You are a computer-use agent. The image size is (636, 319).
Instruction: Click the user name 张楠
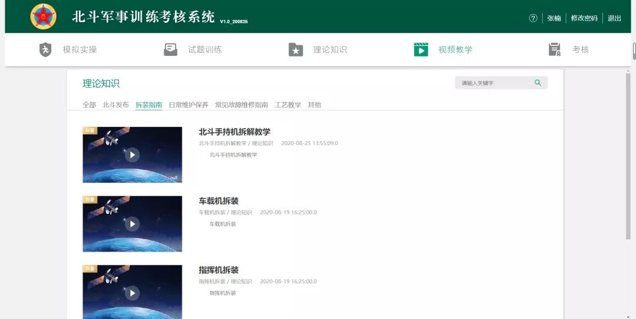554,18
